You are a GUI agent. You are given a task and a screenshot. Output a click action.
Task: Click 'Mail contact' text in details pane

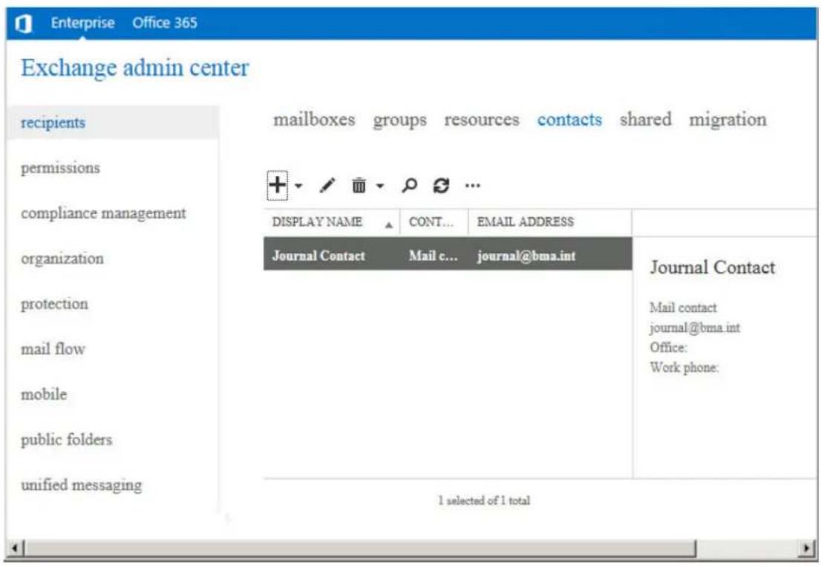coord(683,308)
